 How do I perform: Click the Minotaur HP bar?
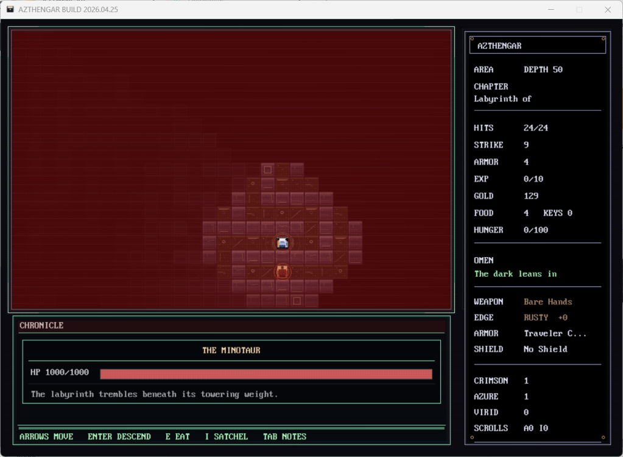point(266,374)
